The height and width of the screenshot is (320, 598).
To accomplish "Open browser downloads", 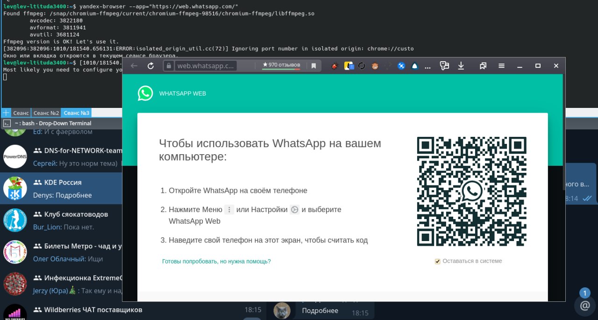I will (461, 66).
